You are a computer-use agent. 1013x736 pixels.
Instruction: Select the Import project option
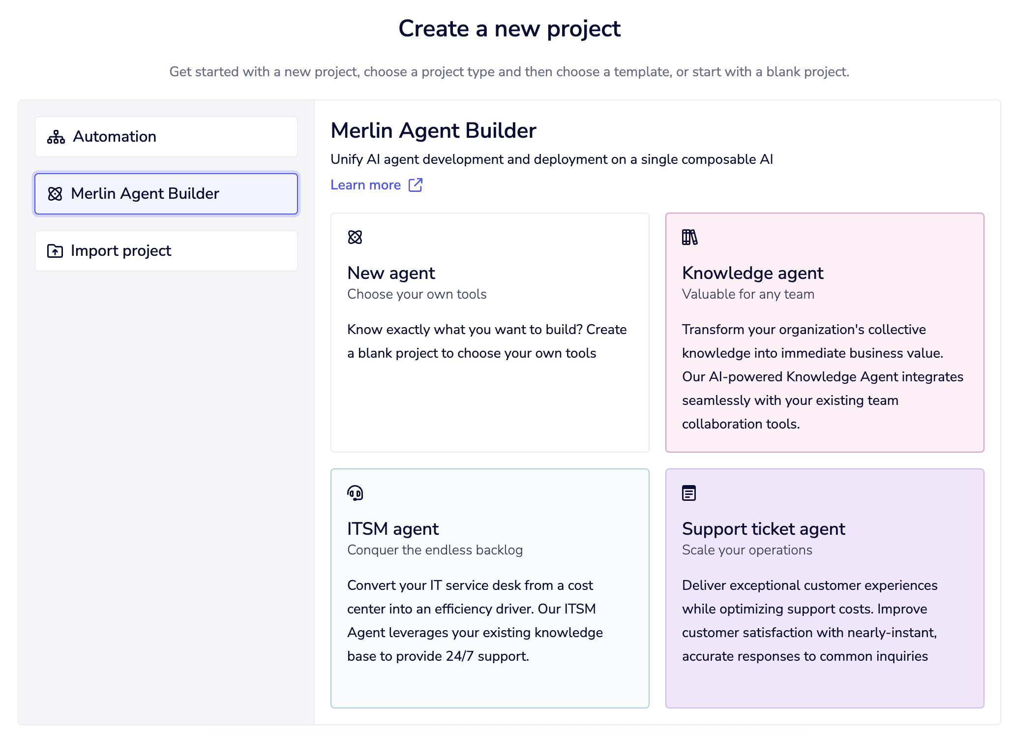click(166, 251)
